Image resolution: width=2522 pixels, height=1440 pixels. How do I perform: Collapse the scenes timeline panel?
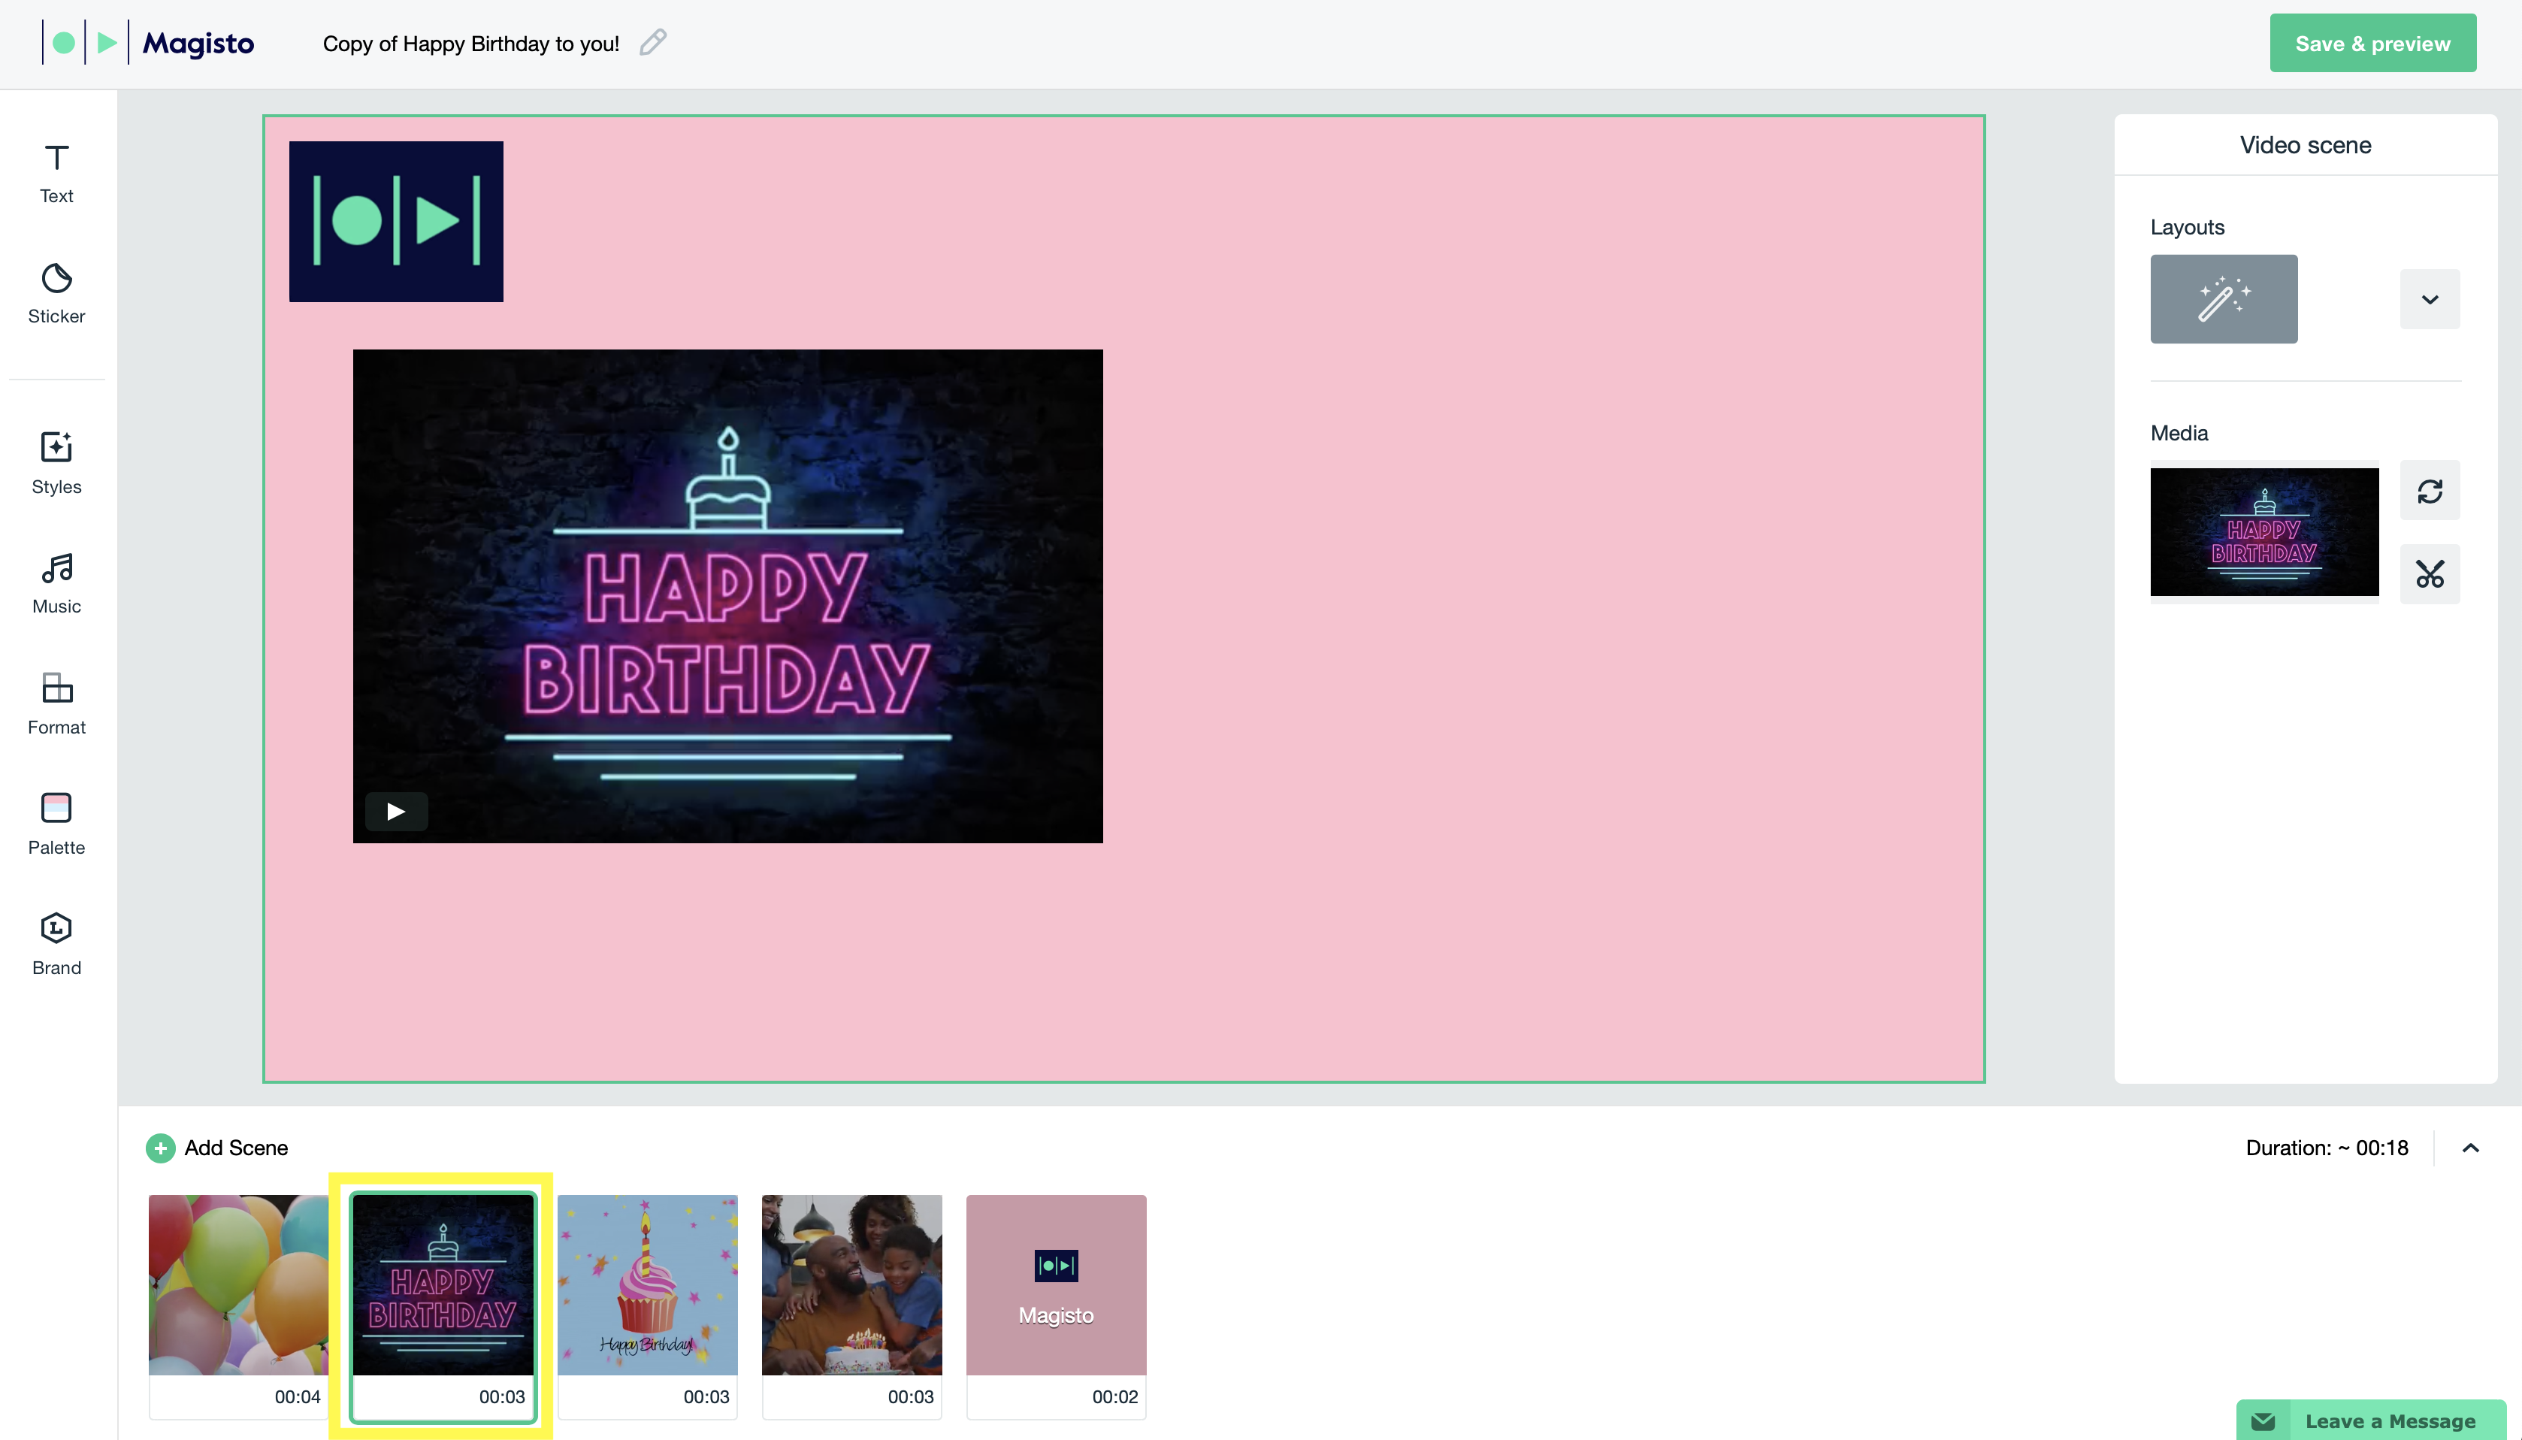(x=2469, y=1147)
